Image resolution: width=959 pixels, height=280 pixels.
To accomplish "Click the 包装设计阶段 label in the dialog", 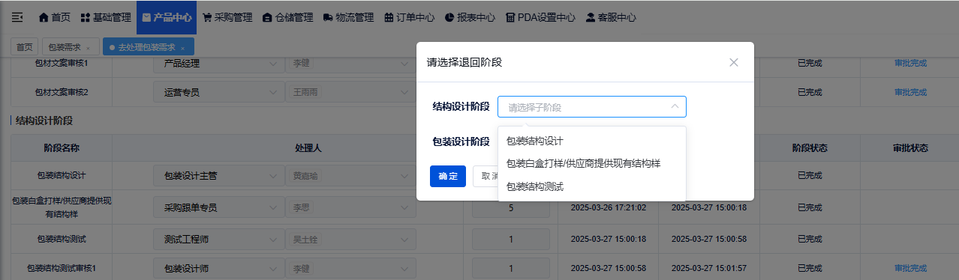I will (x=461, y=141).
